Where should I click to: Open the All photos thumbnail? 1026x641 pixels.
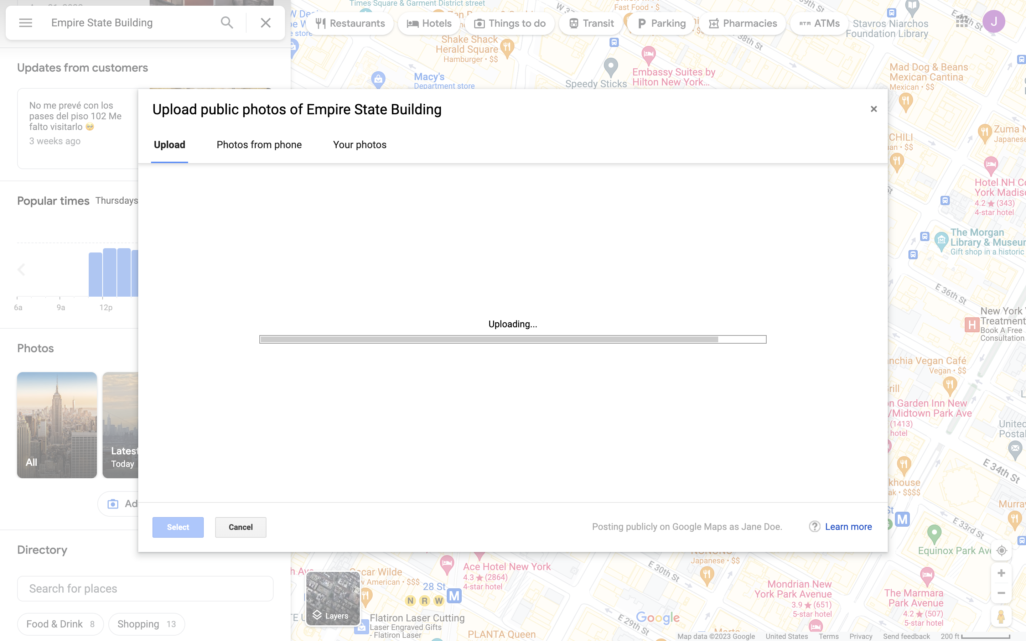click(57, 425)
